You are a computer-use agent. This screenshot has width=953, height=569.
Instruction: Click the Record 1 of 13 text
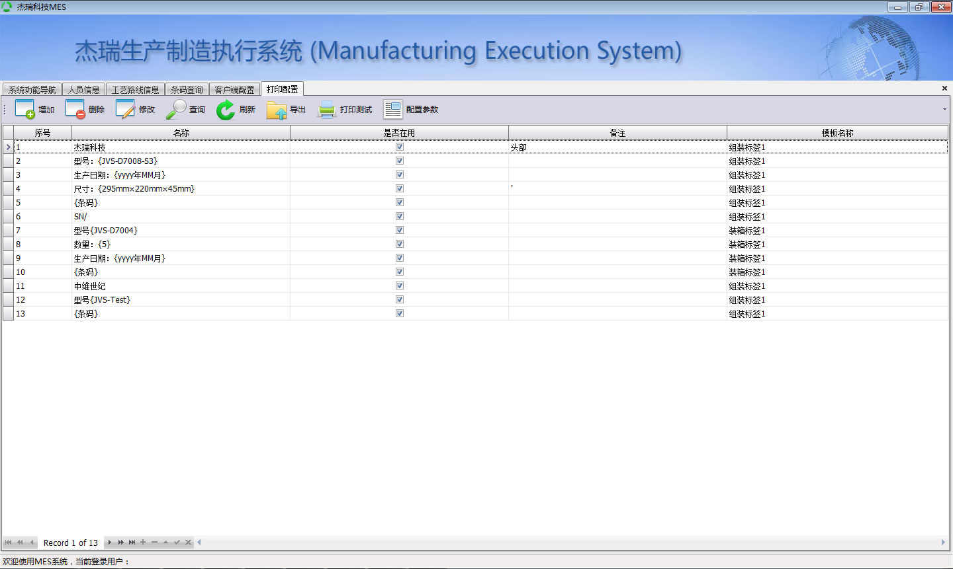(x=71, y=543)
